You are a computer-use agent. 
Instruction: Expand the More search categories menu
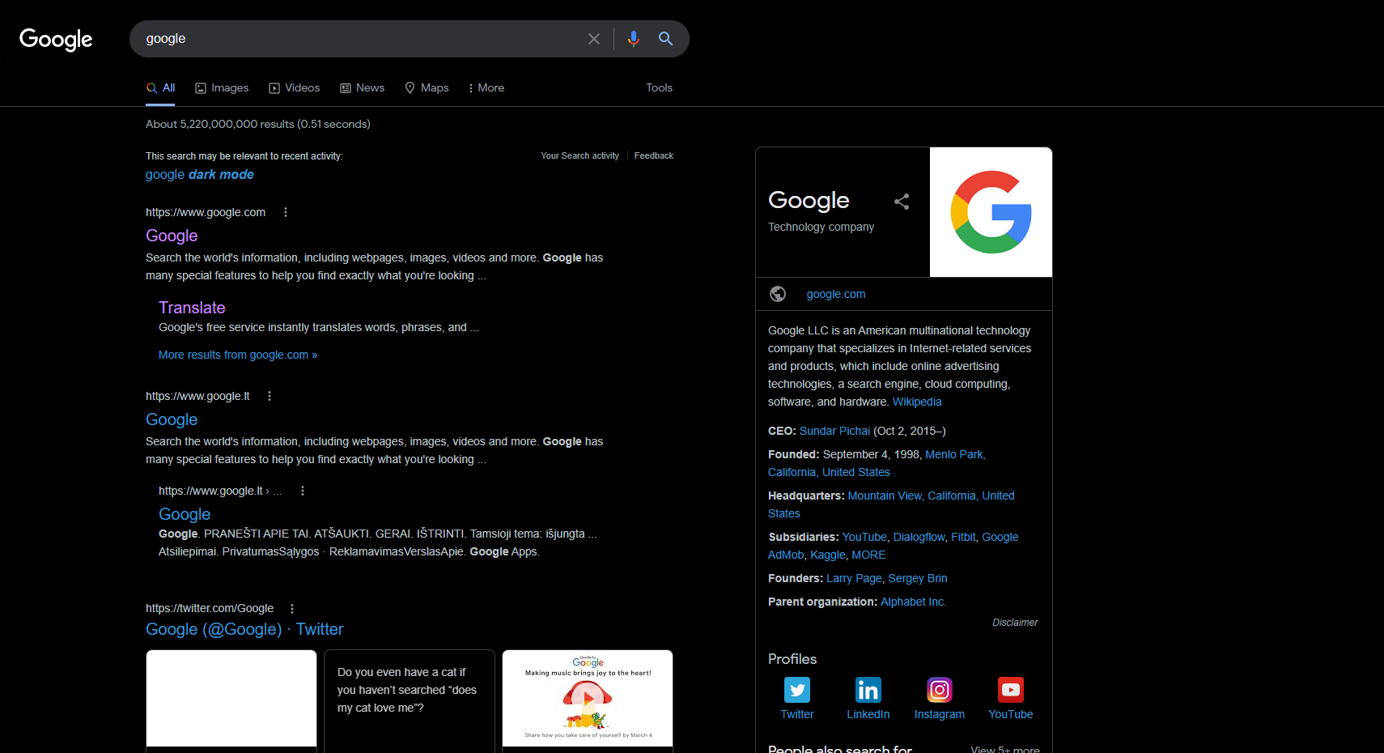(486, 87)
